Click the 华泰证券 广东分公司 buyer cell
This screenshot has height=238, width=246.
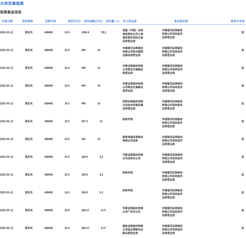click(133, 210)
